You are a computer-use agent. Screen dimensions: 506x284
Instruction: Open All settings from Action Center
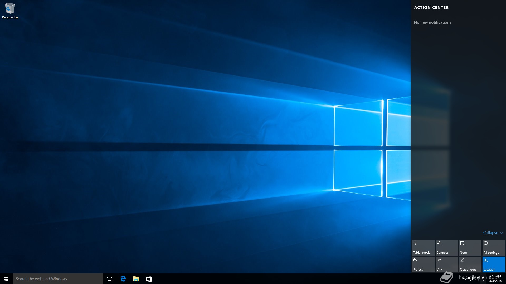click(494, 247)
